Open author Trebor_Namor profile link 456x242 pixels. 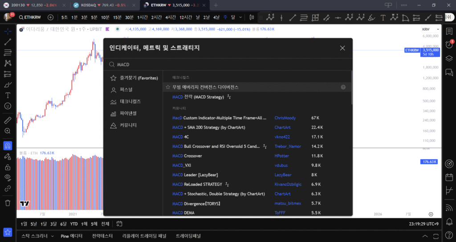point(288,146)
